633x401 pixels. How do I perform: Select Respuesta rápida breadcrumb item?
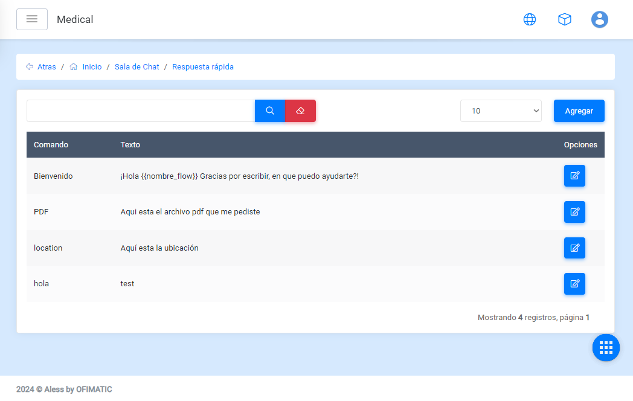click(x=203, y=67)
